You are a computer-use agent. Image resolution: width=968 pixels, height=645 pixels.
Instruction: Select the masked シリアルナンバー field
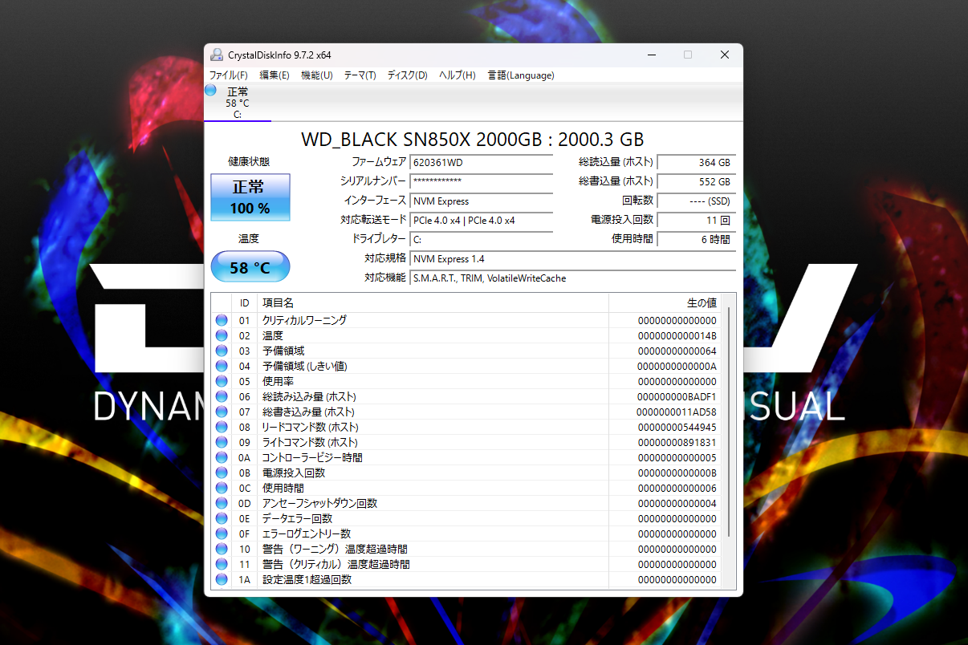tap(481, 181)
